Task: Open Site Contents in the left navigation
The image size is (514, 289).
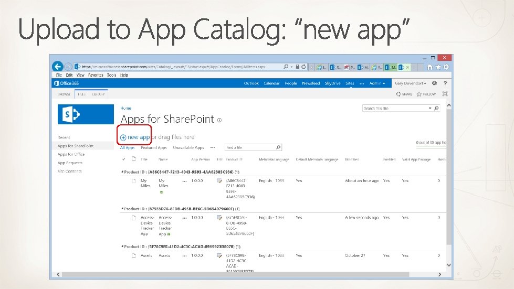Action: [x=69, y=171]
